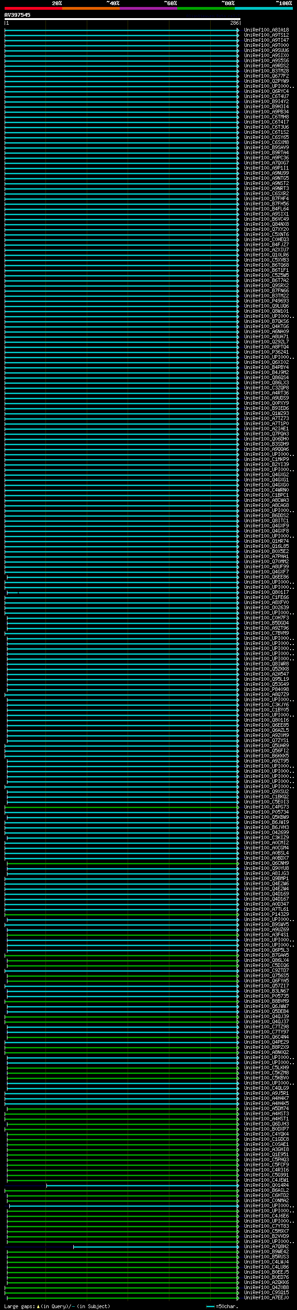
Task: Click the Large gaps legend text
Action: tap(57, 1306)
